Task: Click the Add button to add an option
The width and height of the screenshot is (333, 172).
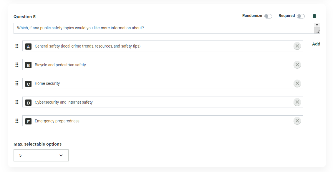Action: tap(316, 44)
